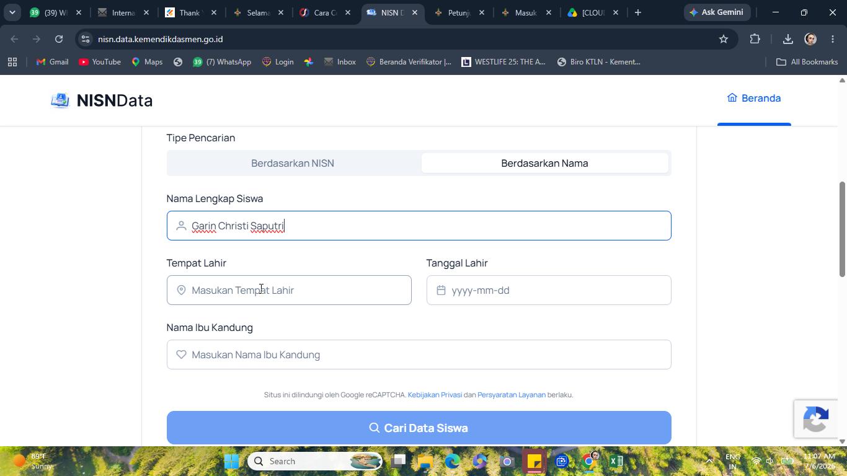
Task: Reload the page with the refresh icon
Action: [x=59, y=39]
